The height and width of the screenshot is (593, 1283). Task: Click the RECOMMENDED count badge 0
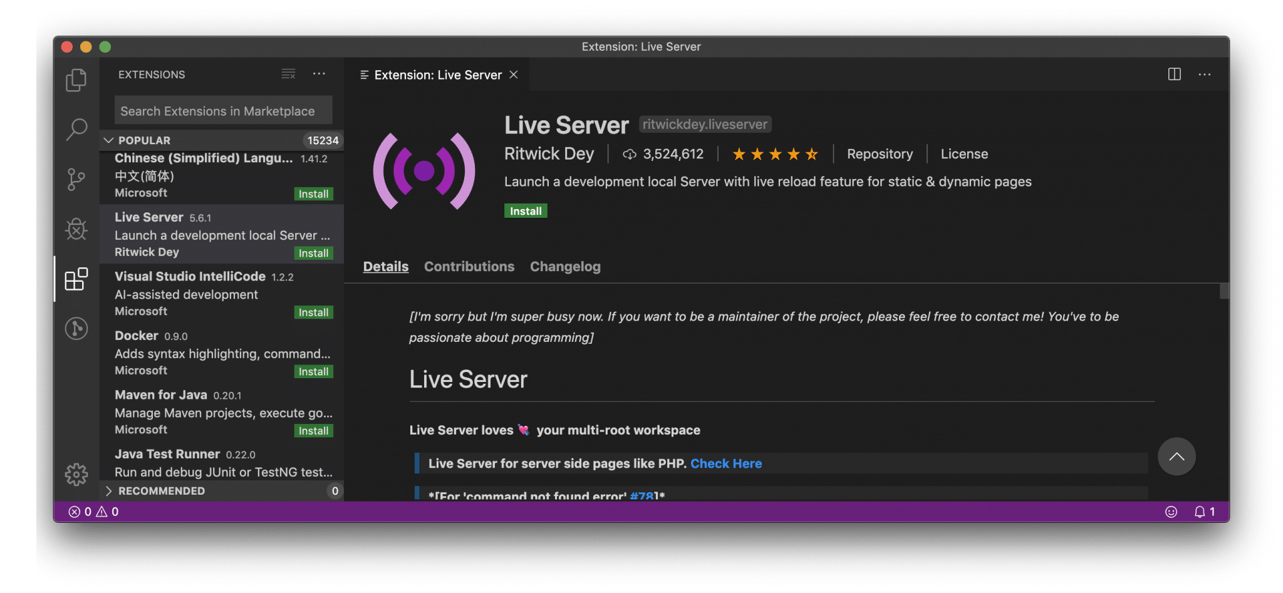(335, 491)
